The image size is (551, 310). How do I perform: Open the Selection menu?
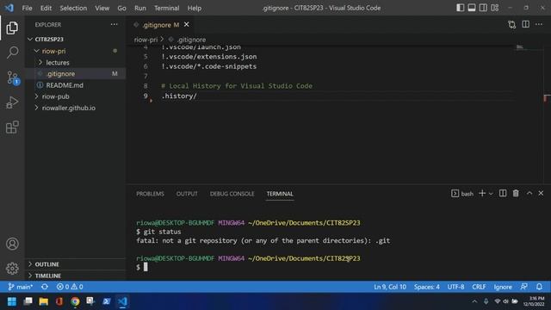tap(73, 8)
